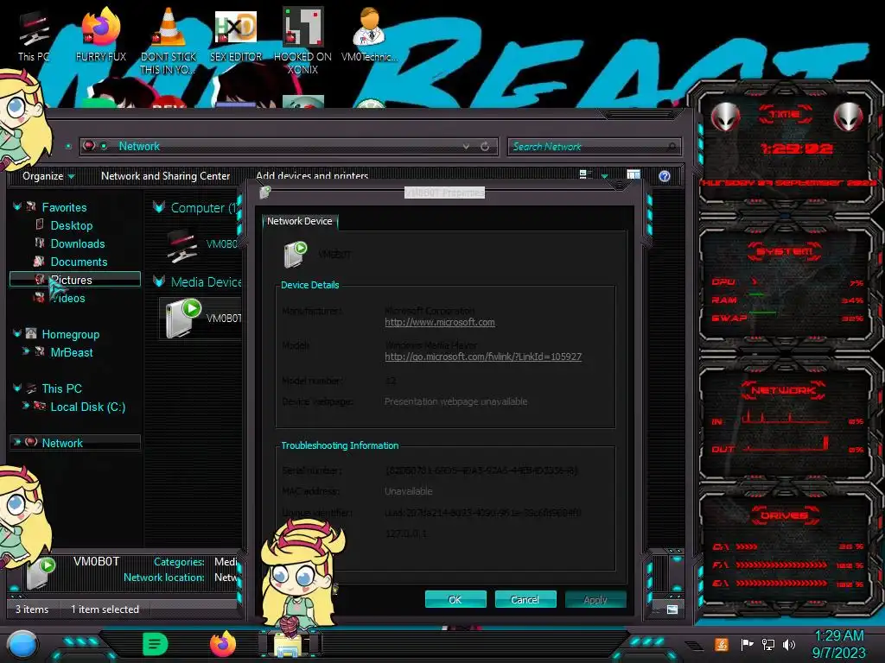The width and height of the screenshot is (885, 663).
Task: Select the VM0B0T media device icon
Action: (x=183, y=318)
